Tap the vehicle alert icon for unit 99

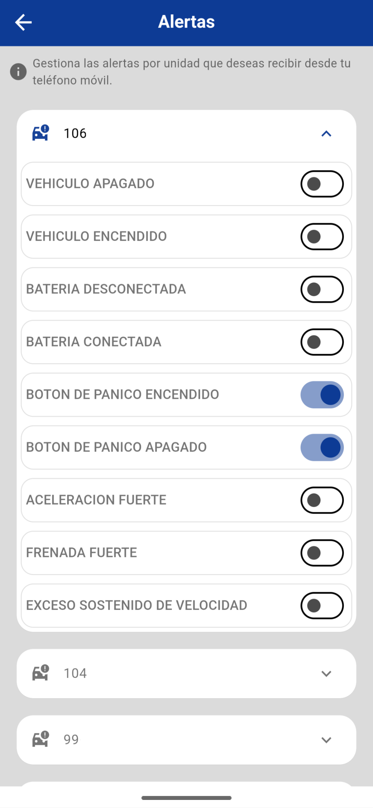point(41,739)
